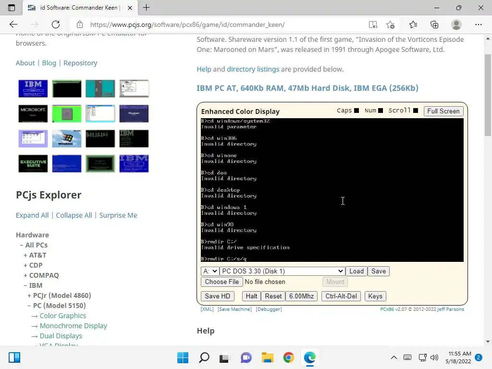Open File Explorer from the taskbar

click(x=267, y=357)
